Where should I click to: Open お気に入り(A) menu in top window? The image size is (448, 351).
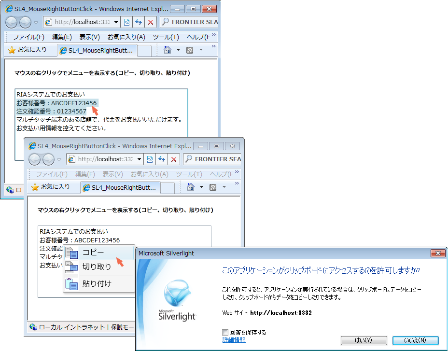point(126,37)
